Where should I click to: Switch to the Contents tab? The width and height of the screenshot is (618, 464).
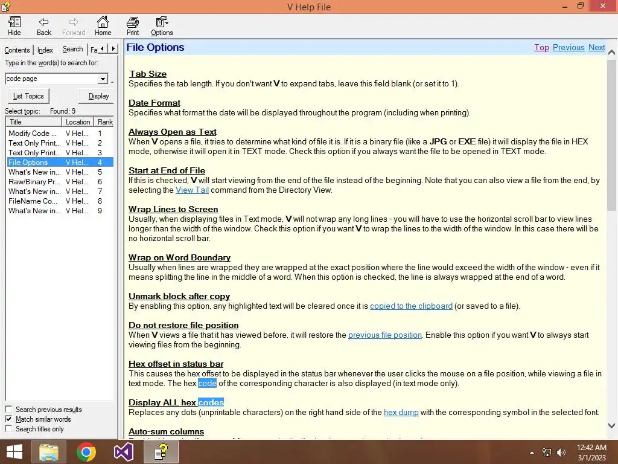[x=17, y=50]
